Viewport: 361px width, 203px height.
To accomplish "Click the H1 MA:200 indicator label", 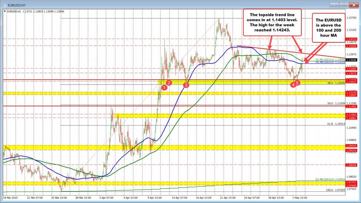I will click(330, 59).
